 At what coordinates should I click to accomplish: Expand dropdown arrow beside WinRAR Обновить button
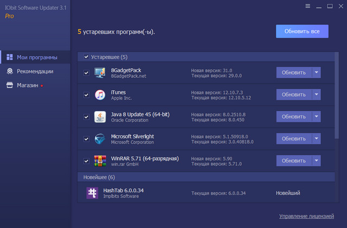click(x=316, y=161)
